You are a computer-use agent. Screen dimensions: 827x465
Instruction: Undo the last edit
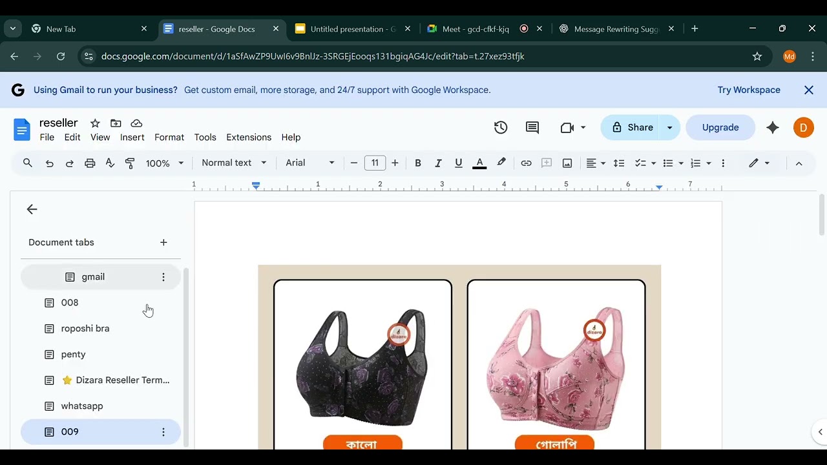pos(49,163)
